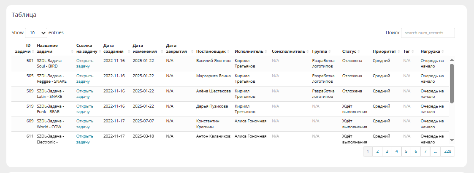Click sort arrows beside Исполнитель header
The image size is (474, 173).
(x=266, y=51)
